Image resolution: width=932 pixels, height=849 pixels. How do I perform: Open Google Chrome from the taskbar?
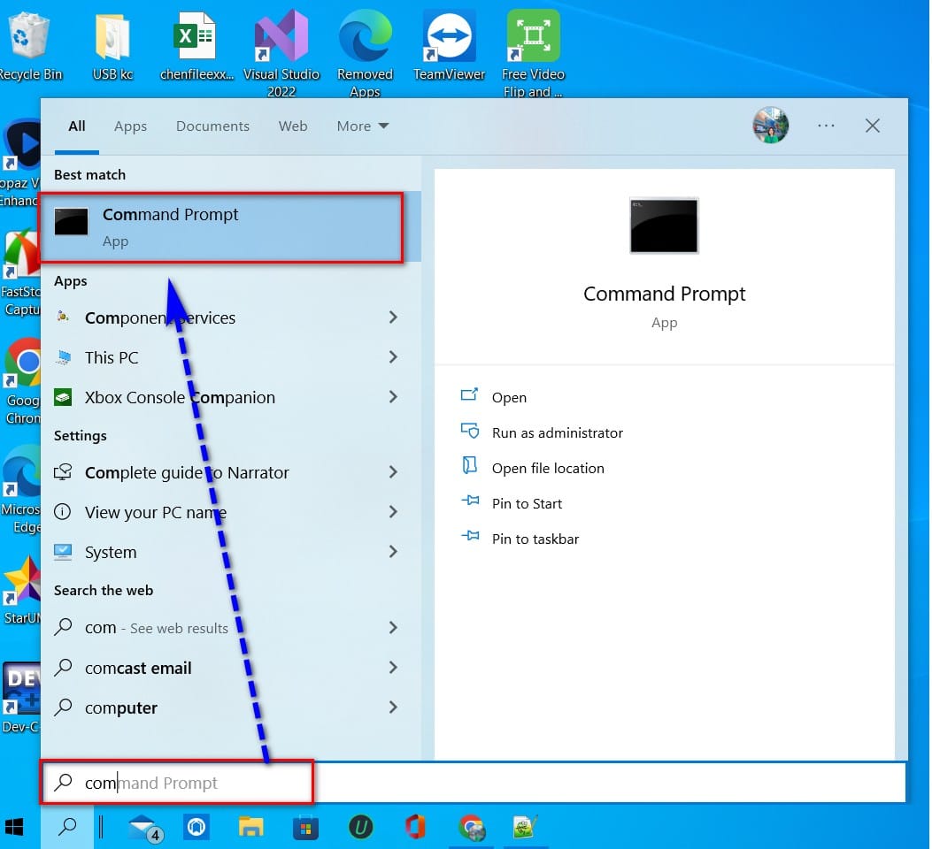pos(472,828)
